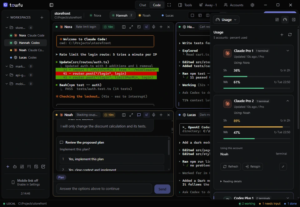Open the dashboard grid icon in sidebar
The height and width of the screenshot is (207, 300).
[22, 167]
